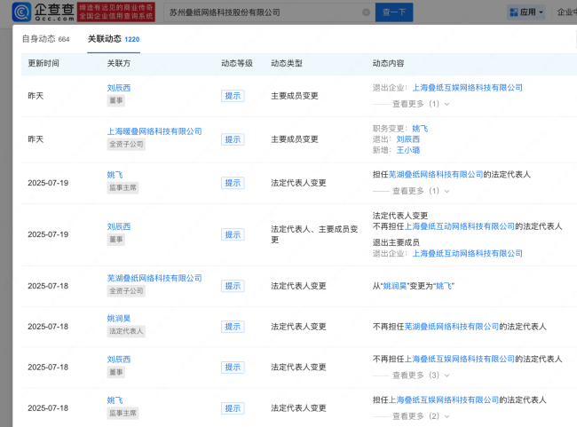
Task: Open 刘辰西 link in 2025-07-19 row
Action: point(118,226)
